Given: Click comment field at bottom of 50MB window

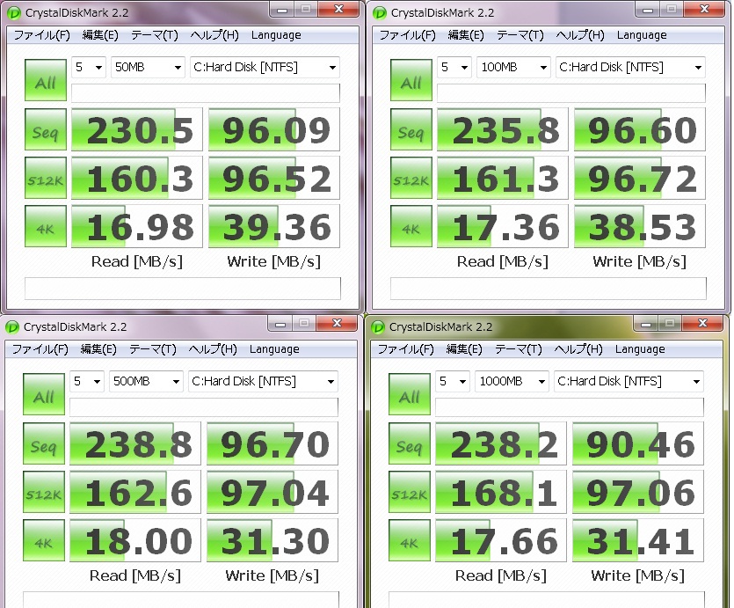Looking at the screenshot, I should (183, 289).
